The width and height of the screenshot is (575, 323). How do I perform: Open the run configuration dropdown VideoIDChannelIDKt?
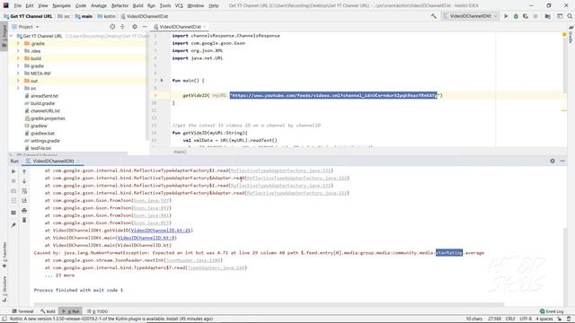coord(470,16)
